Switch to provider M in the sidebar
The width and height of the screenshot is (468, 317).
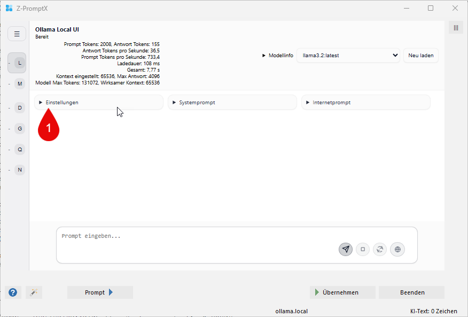click(x=20, y=84)
